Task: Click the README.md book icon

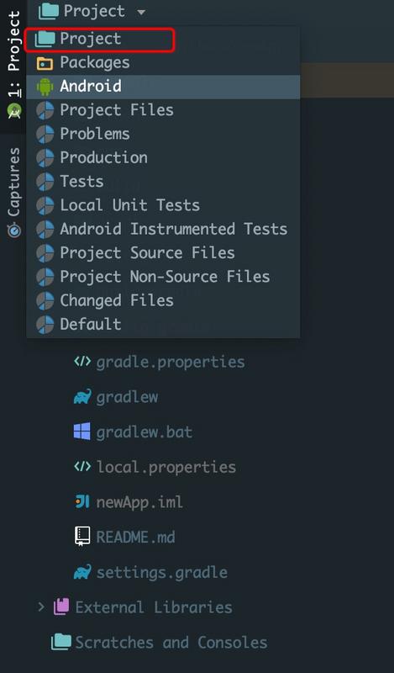Action: coord(81,537)
